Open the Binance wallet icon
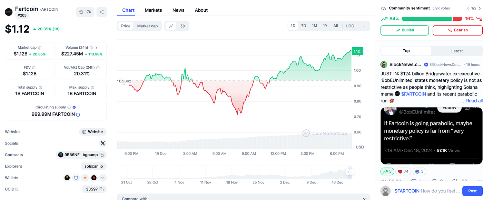The image size is (483, 200). pyautogui.click(x=67, y=178)
